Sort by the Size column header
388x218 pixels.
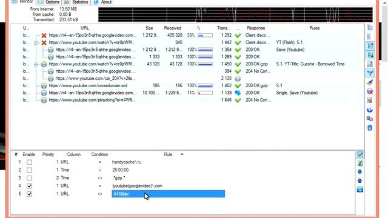pyautogui.click(x=149, y=28)
